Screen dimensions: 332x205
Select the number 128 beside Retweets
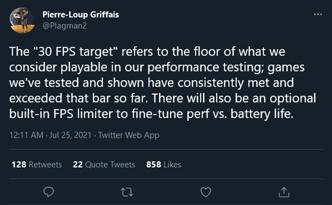click(x=19, y=164)
